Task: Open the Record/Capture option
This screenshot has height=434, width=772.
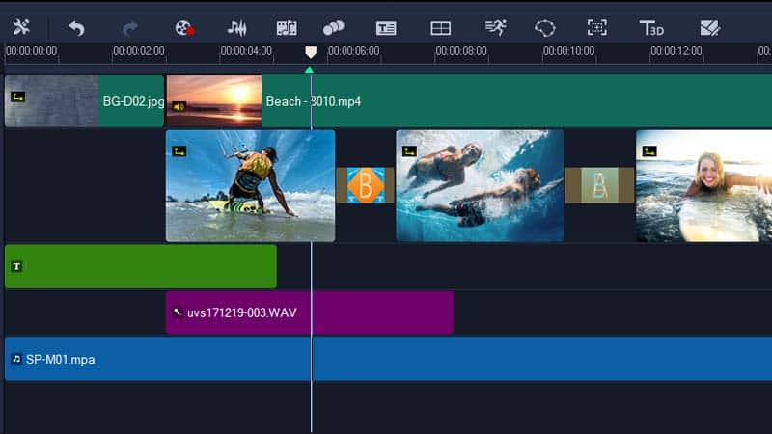Action: tap(184, 28)
